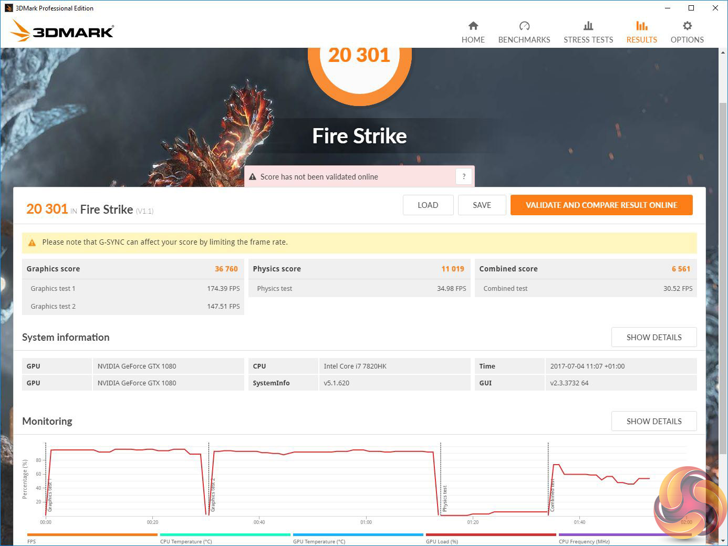Click the G-SYNC warning triangle icon
Image resolution: width=728 pixels, height=546 pixels.
[32, 243]
